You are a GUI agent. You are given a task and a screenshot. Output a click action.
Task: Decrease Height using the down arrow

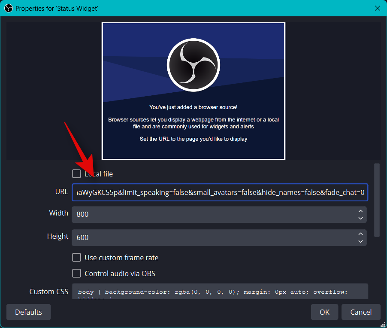[360, 241]
